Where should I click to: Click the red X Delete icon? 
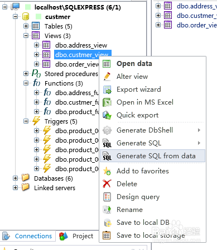(x=107, y=184)
